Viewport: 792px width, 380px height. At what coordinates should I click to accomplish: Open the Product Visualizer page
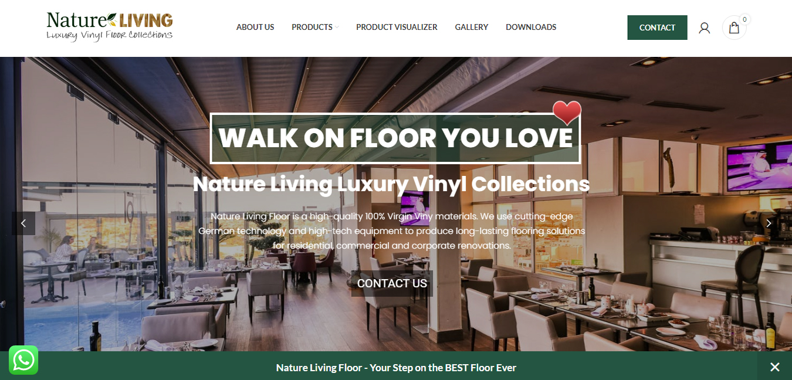click(397, 27)
